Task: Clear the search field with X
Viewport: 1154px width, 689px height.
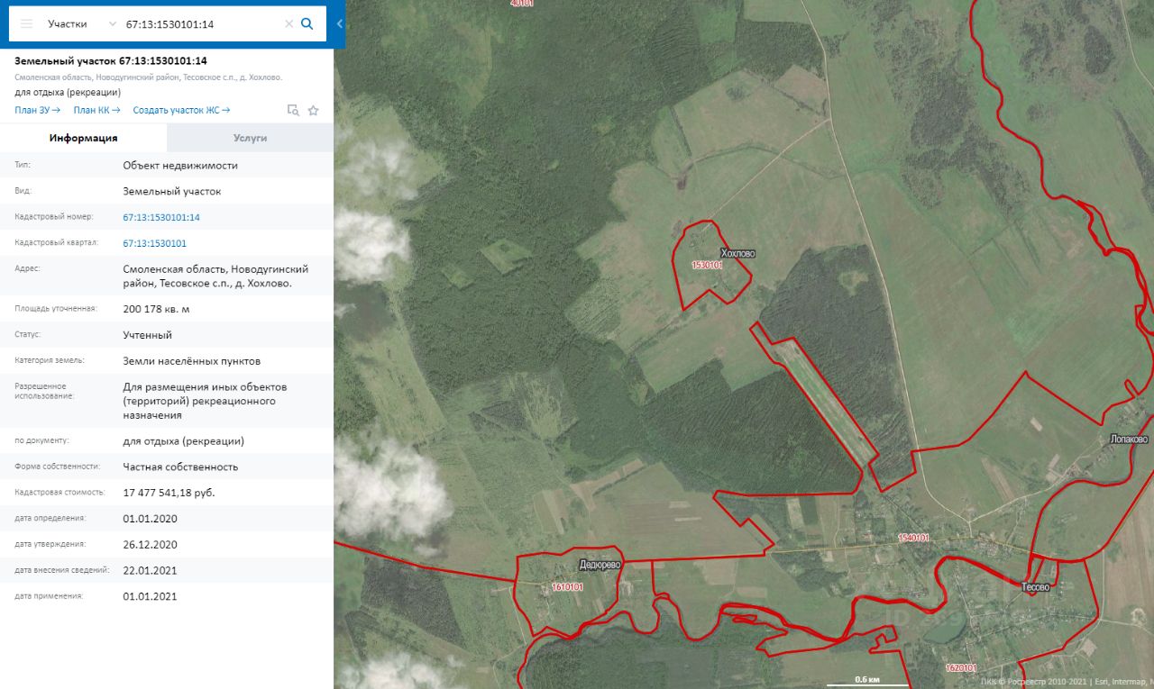Action: pyautogui.click(x=289, y=24)
